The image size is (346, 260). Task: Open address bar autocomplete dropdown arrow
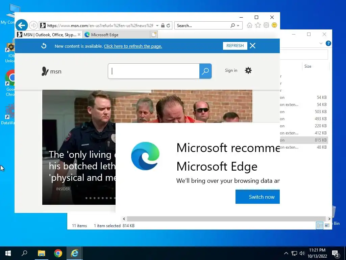point(157,26)
